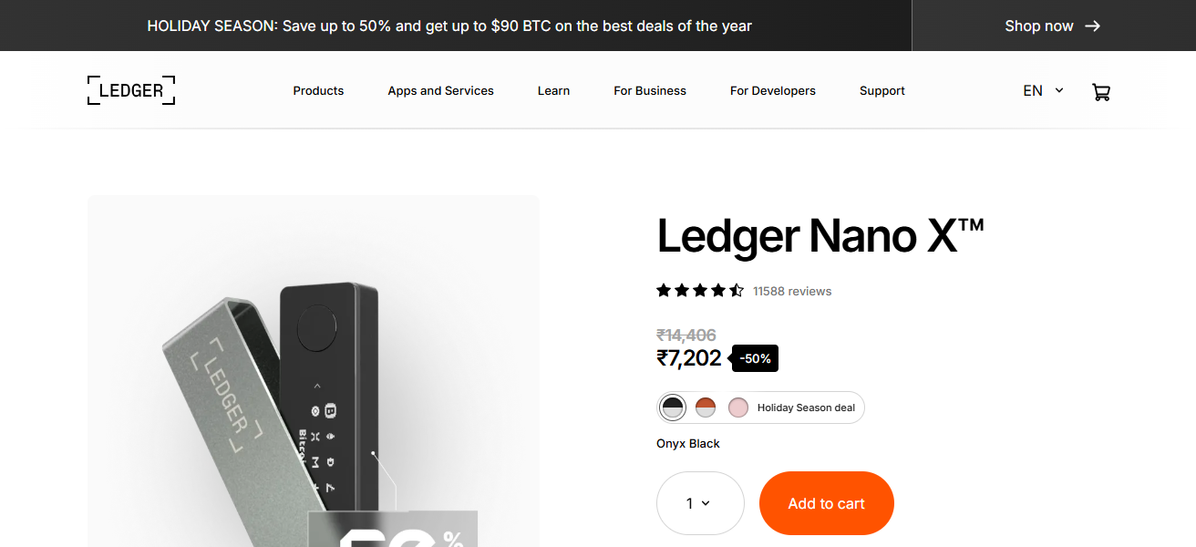
Task: Click the first rating star
Action: (664, 289)
